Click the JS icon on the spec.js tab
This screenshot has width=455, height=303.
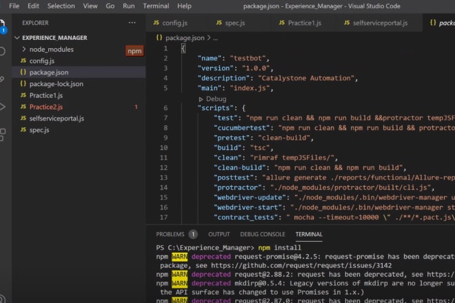tap(219, 23)
